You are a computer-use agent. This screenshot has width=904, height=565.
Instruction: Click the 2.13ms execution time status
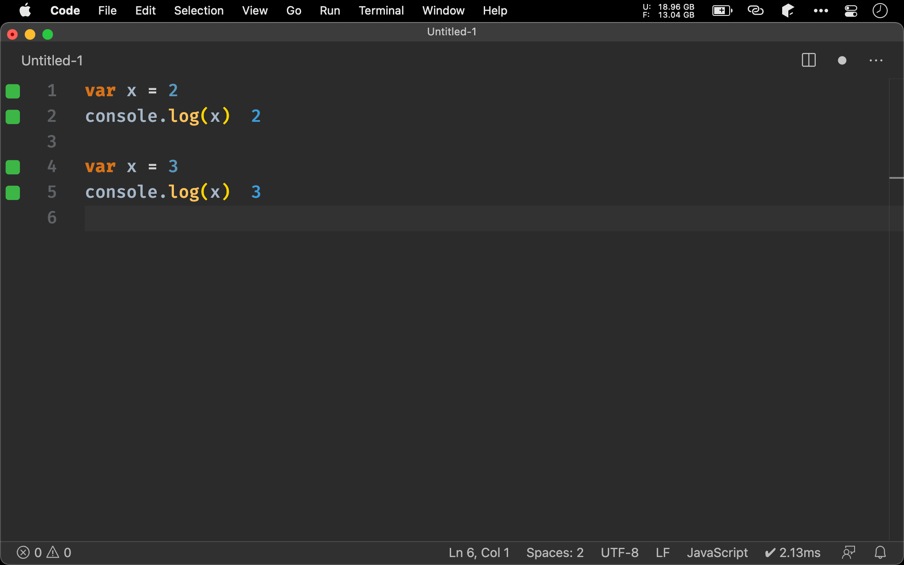[x=792, y=553]
